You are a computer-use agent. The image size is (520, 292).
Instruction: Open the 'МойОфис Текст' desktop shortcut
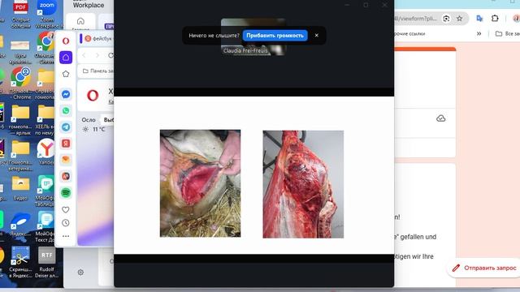(x=46, y=227)
